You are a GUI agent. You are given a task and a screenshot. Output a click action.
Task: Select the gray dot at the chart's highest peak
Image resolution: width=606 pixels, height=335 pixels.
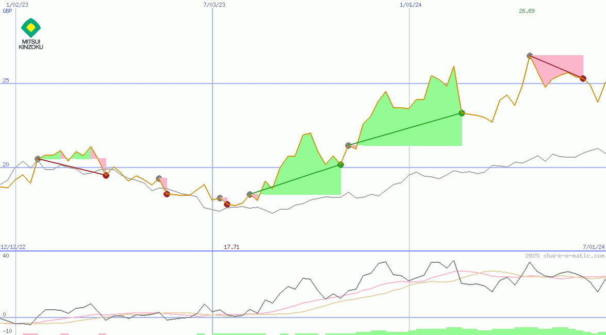[x=530, y=55]
